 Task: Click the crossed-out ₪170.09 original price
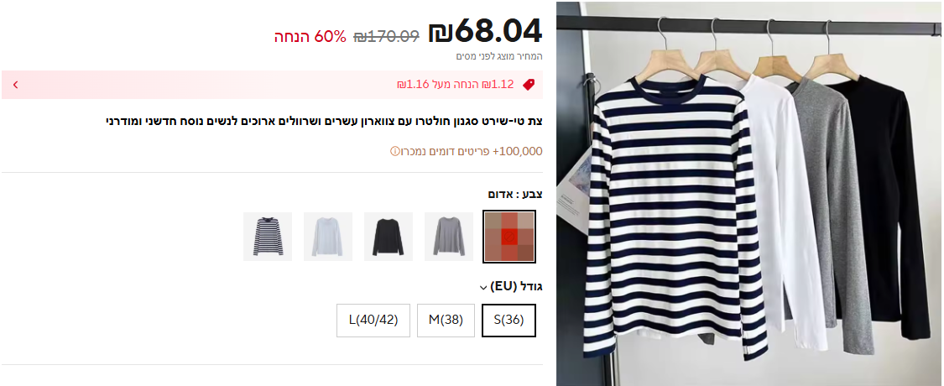pyautogui.click(x=387, y=37)
